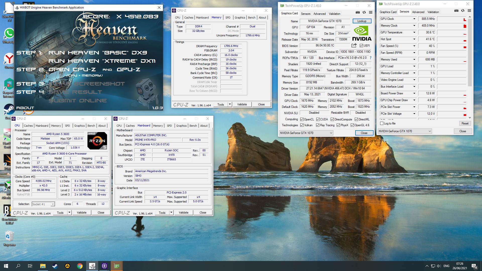Expand Memory Clock sensor dropdown
482x271 pixels.
pyautogui.click(x=414, y=26)
